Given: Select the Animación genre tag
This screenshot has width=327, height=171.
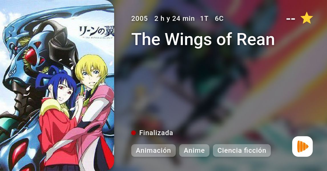Looking at the screenshot, I should [153, 150].
